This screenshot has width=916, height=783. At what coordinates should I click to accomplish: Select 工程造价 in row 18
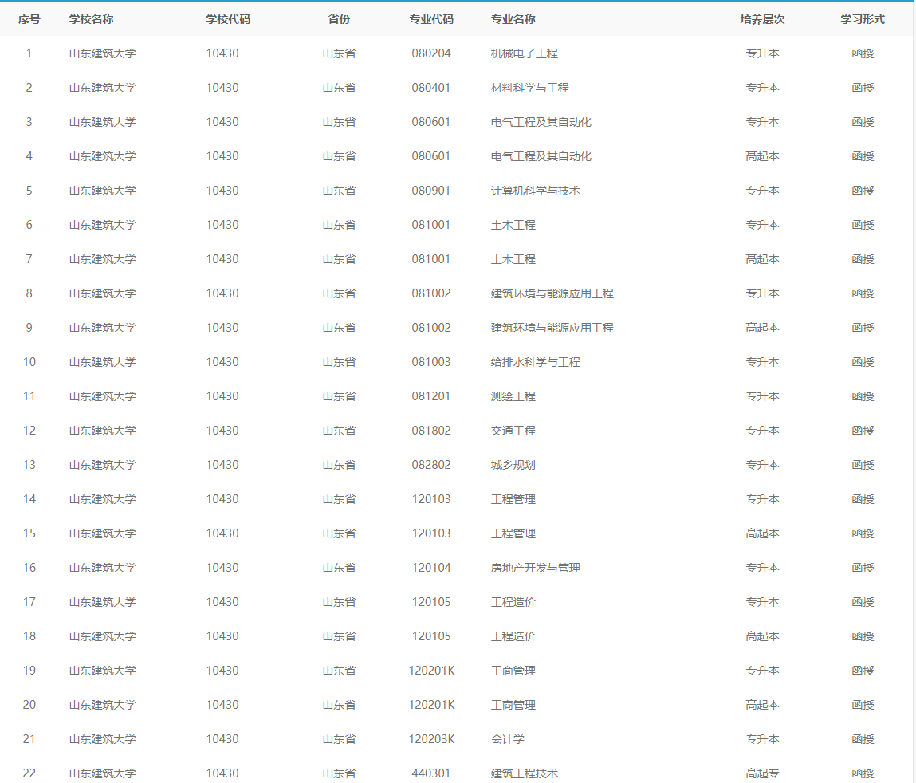[513, 636]
